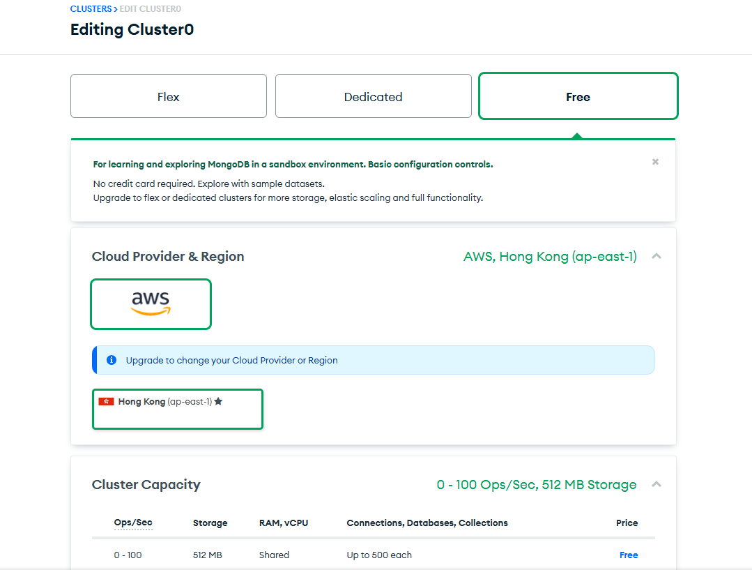Screen dimensions: 752x570
Task: Click the 0 - 100 capacity table row
Action: click(x=373, y=555)
